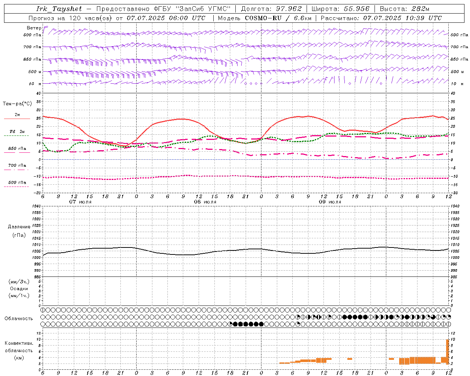This screenshot has width=470, height=376.
Task: Select the "ЗапСиб УГМС" provider text
Action: tap(203, 9)
